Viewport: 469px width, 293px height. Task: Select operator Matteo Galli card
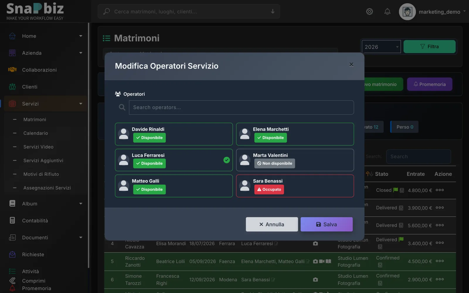(x=174, y=186)
